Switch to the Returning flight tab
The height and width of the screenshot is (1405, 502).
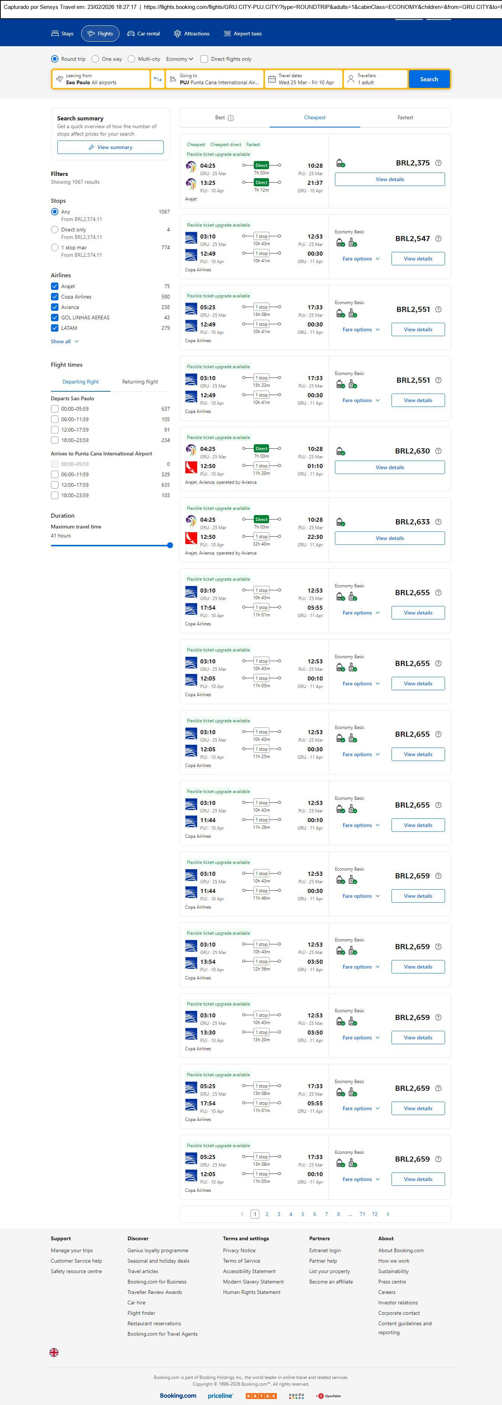point(140,382)
